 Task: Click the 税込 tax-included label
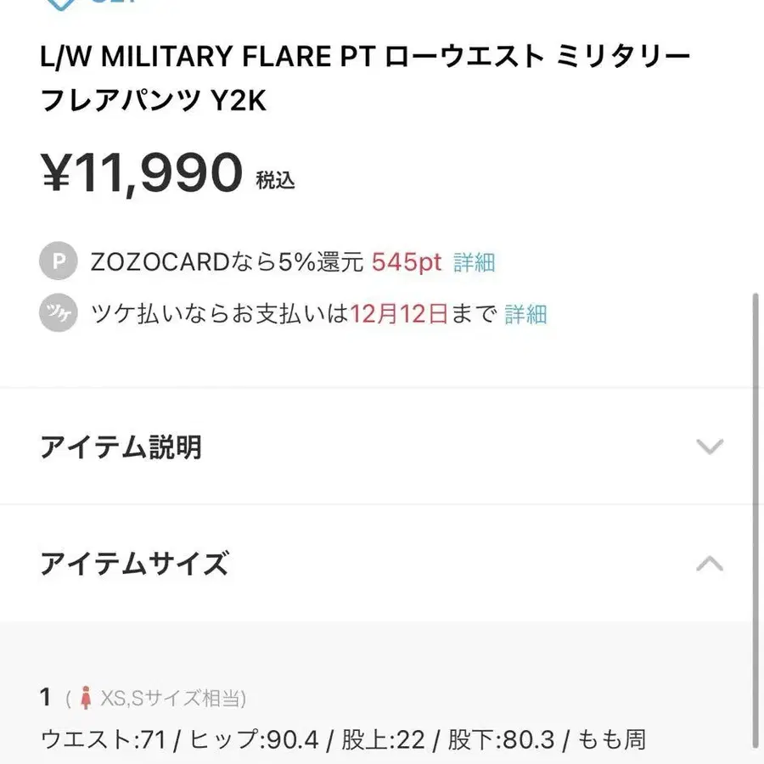275,180
